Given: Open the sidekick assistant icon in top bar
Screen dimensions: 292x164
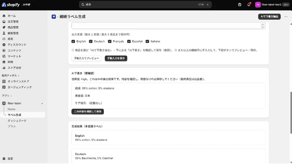Looking at the screenshot, I should pyautogui.click(x=240, y=5).
